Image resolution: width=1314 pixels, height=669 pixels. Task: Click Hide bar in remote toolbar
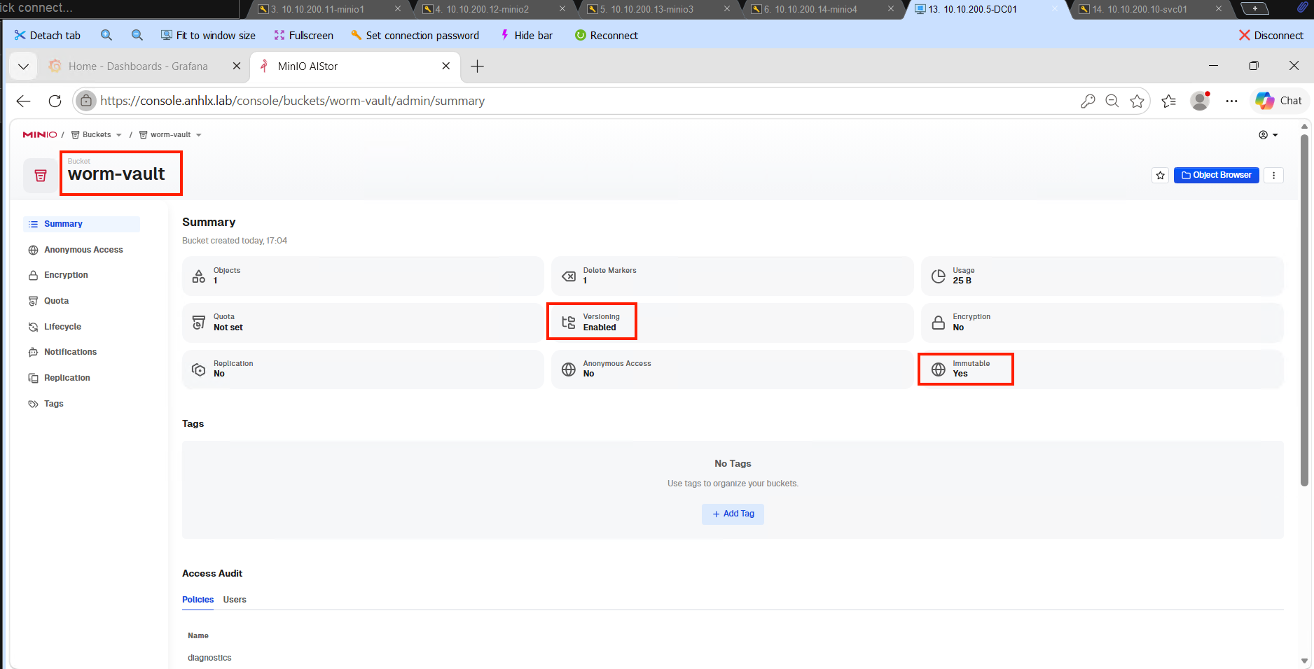526,35
